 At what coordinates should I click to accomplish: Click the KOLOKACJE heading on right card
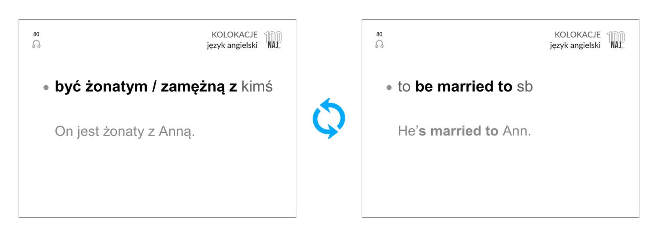tap(578, 35)
